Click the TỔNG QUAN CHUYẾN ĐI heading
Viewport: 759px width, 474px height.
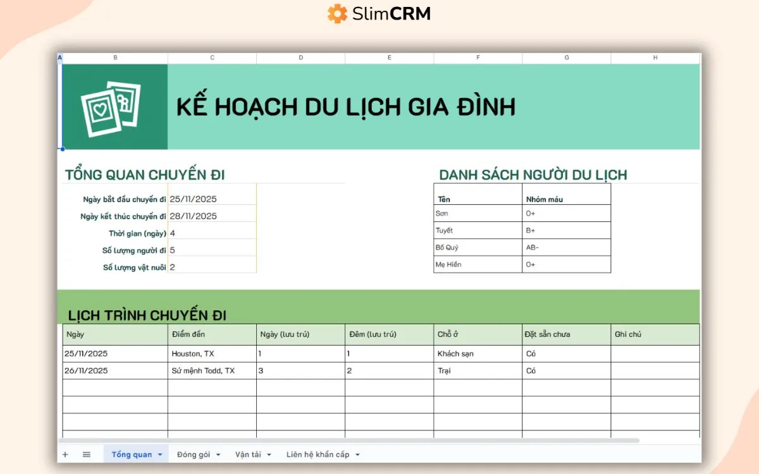[x=145, y=175]
